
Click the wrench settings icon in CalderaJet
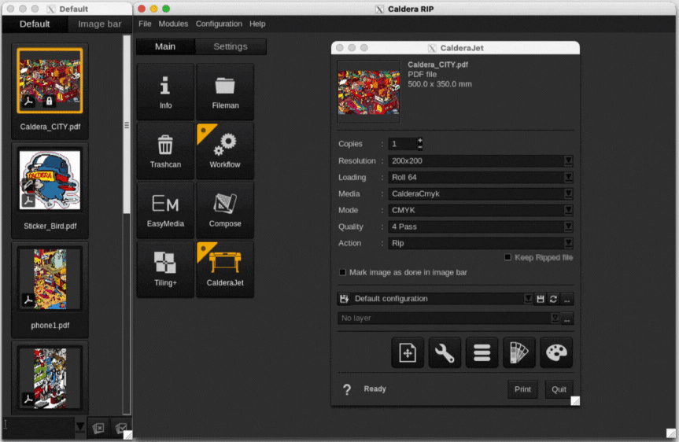point(445,354)
